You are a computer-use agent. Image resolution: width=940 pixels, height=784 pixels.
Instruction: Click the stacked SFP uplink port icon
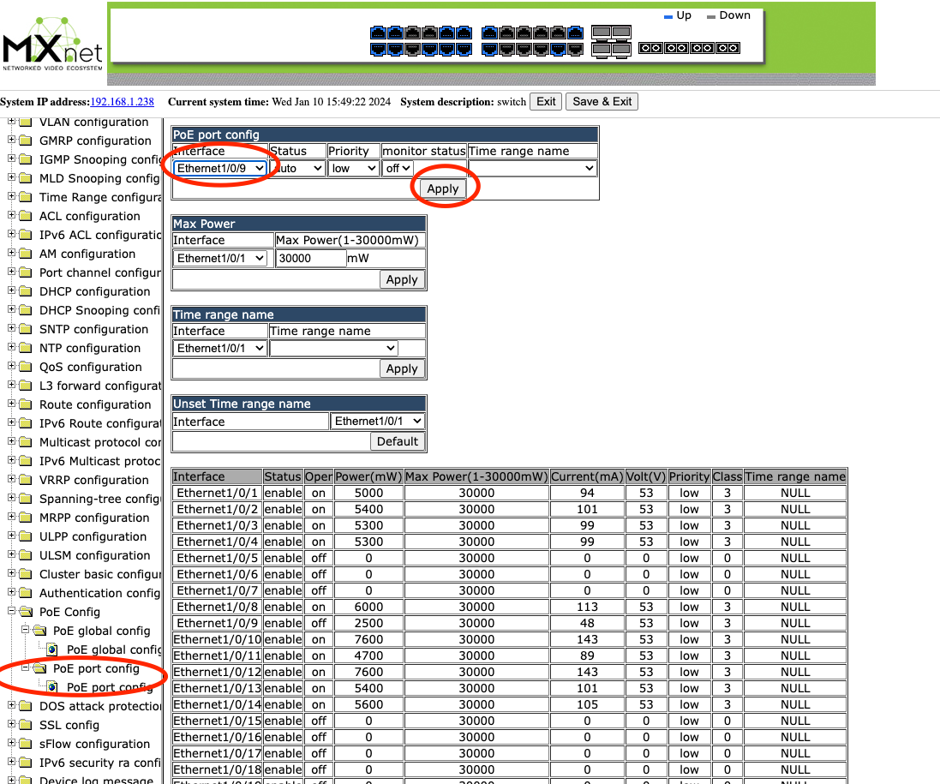tap(611, 41)
